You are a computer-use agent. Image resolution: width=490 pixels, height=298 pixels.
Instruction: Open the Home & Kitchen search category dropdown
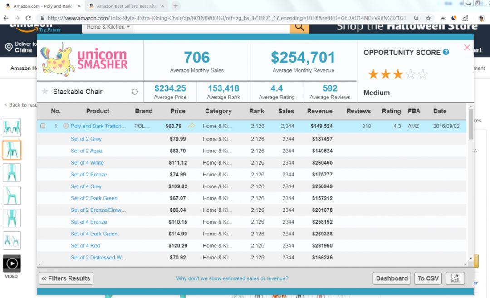coord(108,27)
